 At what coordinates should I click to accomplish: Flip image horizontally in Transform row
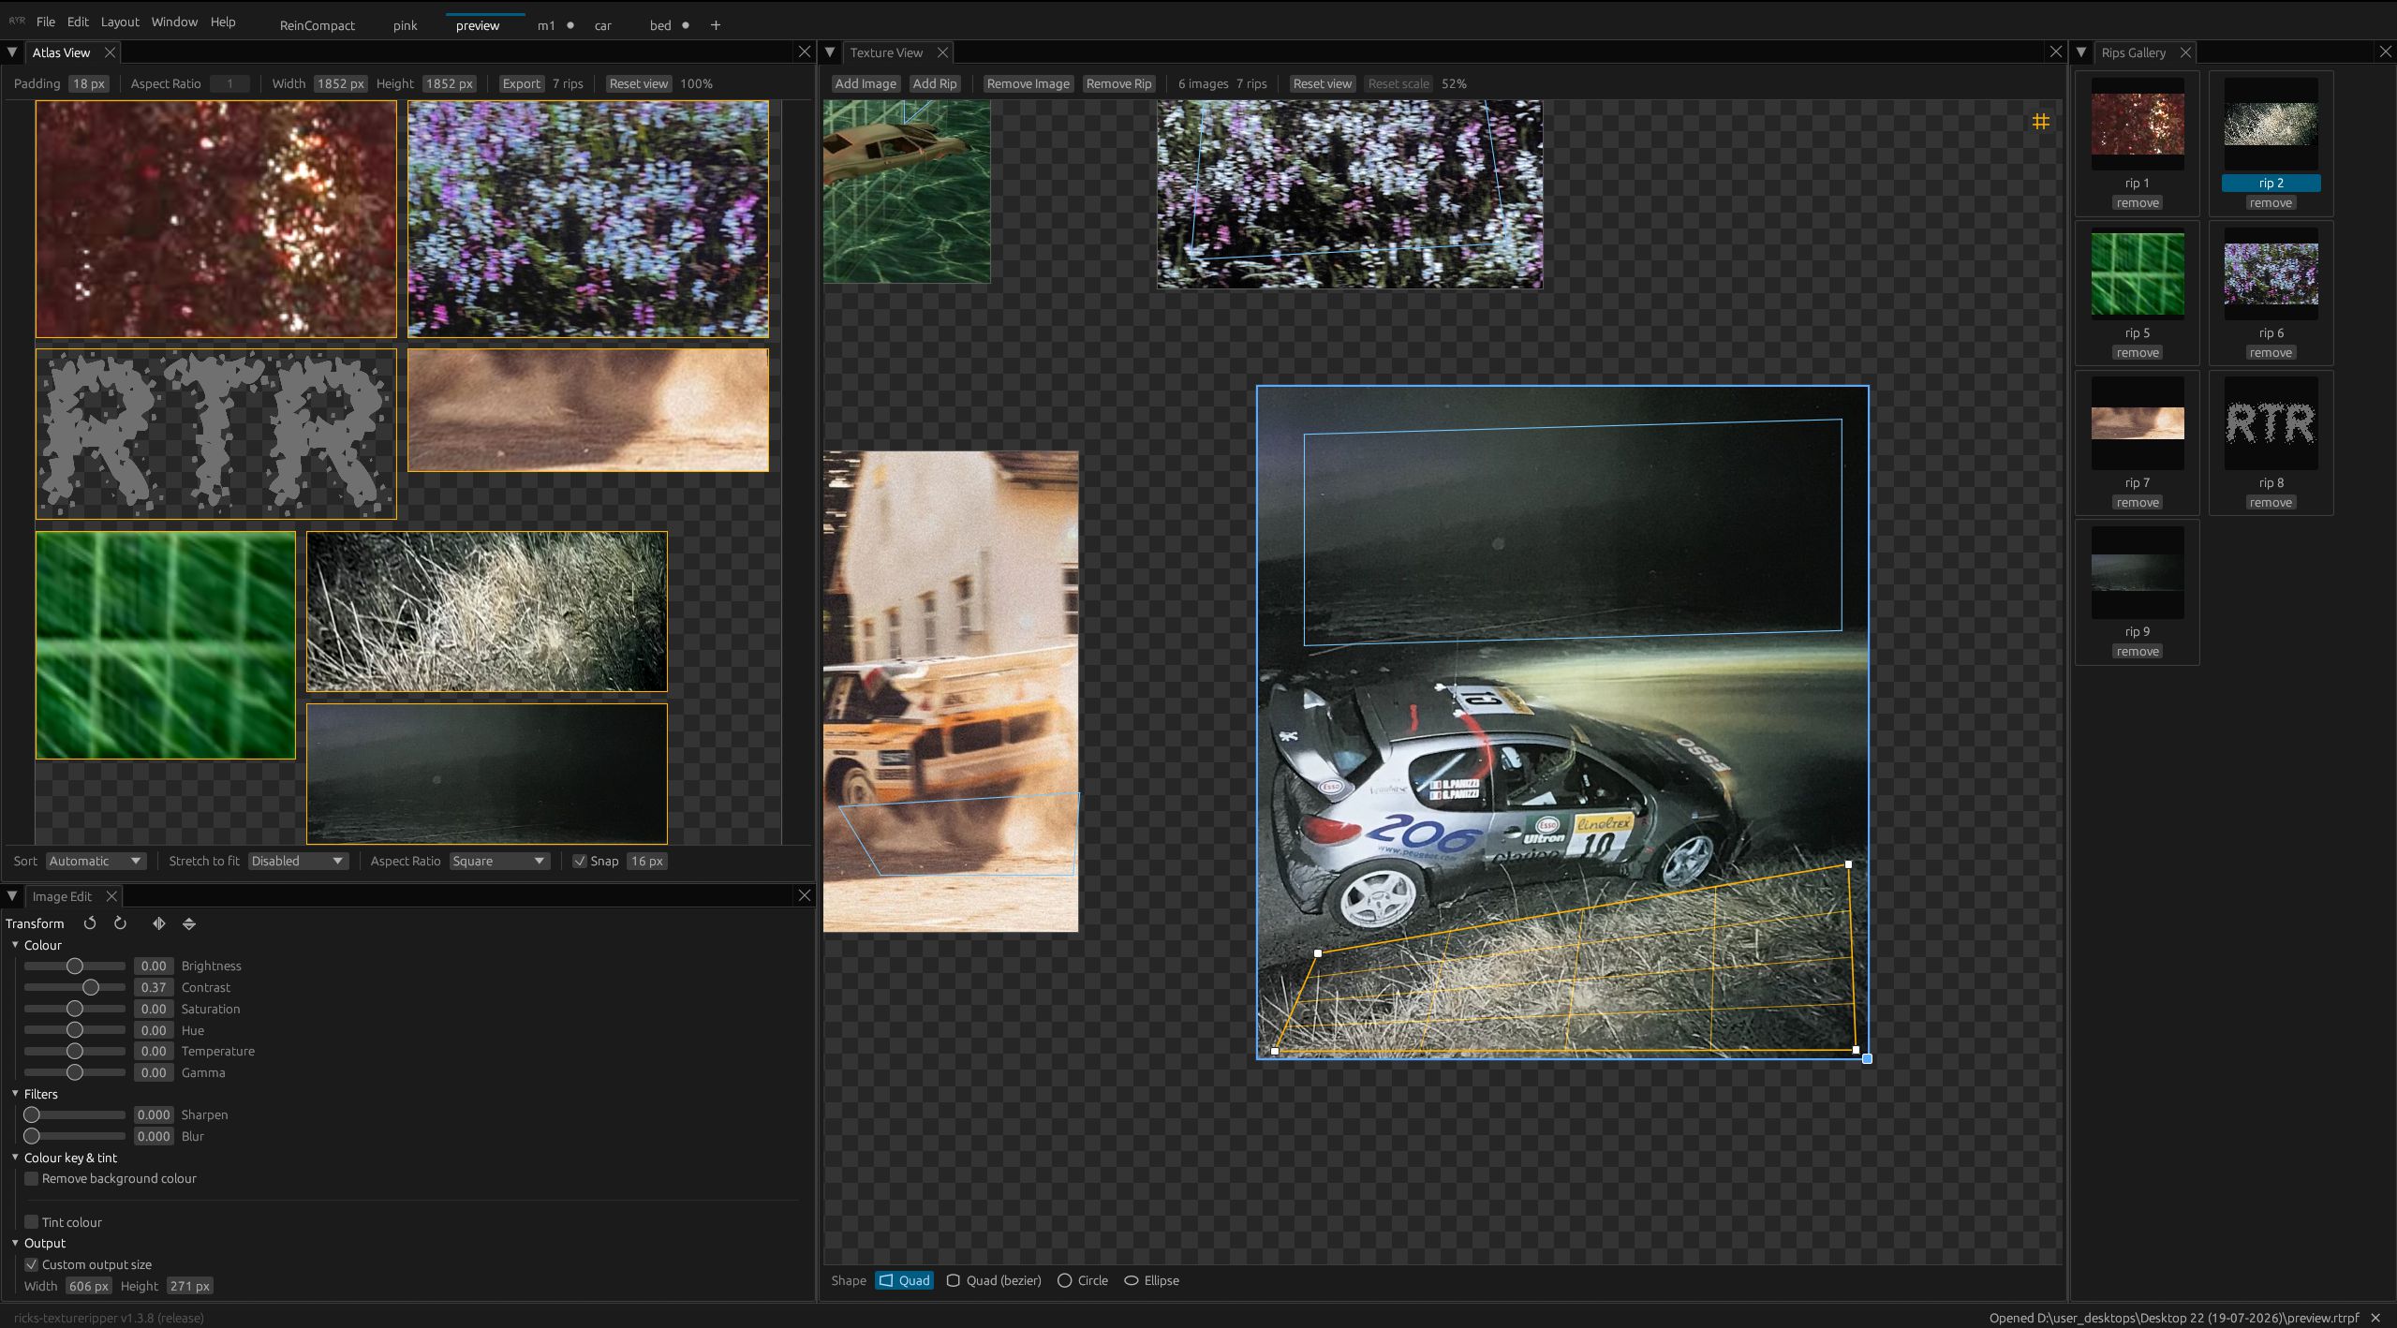[159, 923]
